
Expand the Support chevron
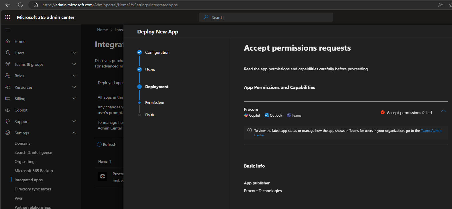[74, 122]
